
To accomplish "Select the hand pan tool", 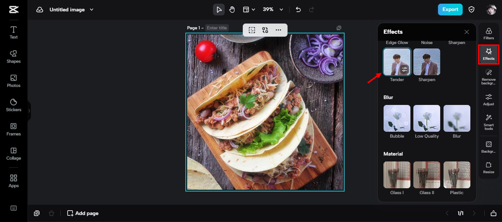I will click(232, 9).
